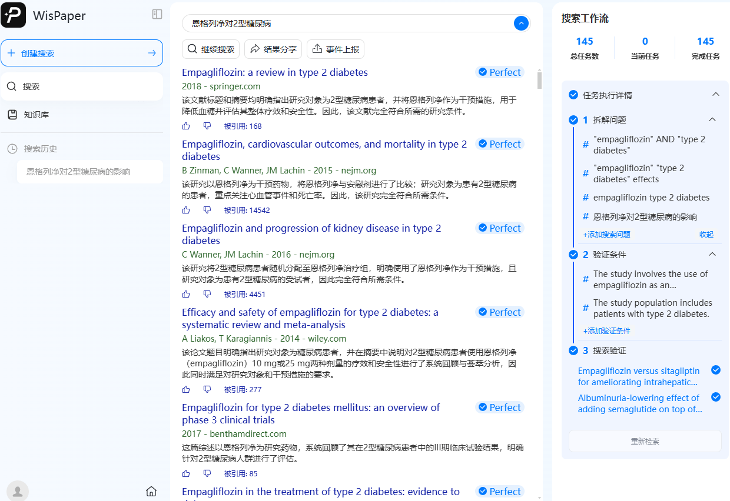Viewport: 730px width, 501px height.
Task: Like the first Empagliflozin review result
Action: pos(186,126)
